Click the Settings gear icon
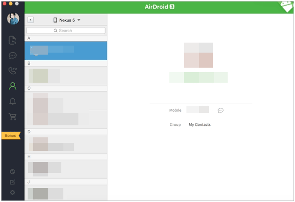 13,192
